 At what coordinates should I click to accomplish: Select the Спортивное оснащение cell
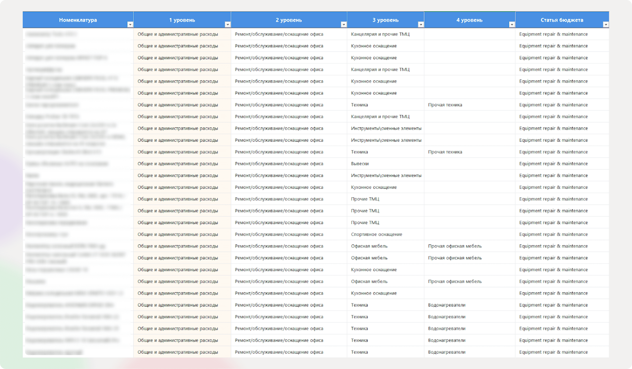[376, 234]
